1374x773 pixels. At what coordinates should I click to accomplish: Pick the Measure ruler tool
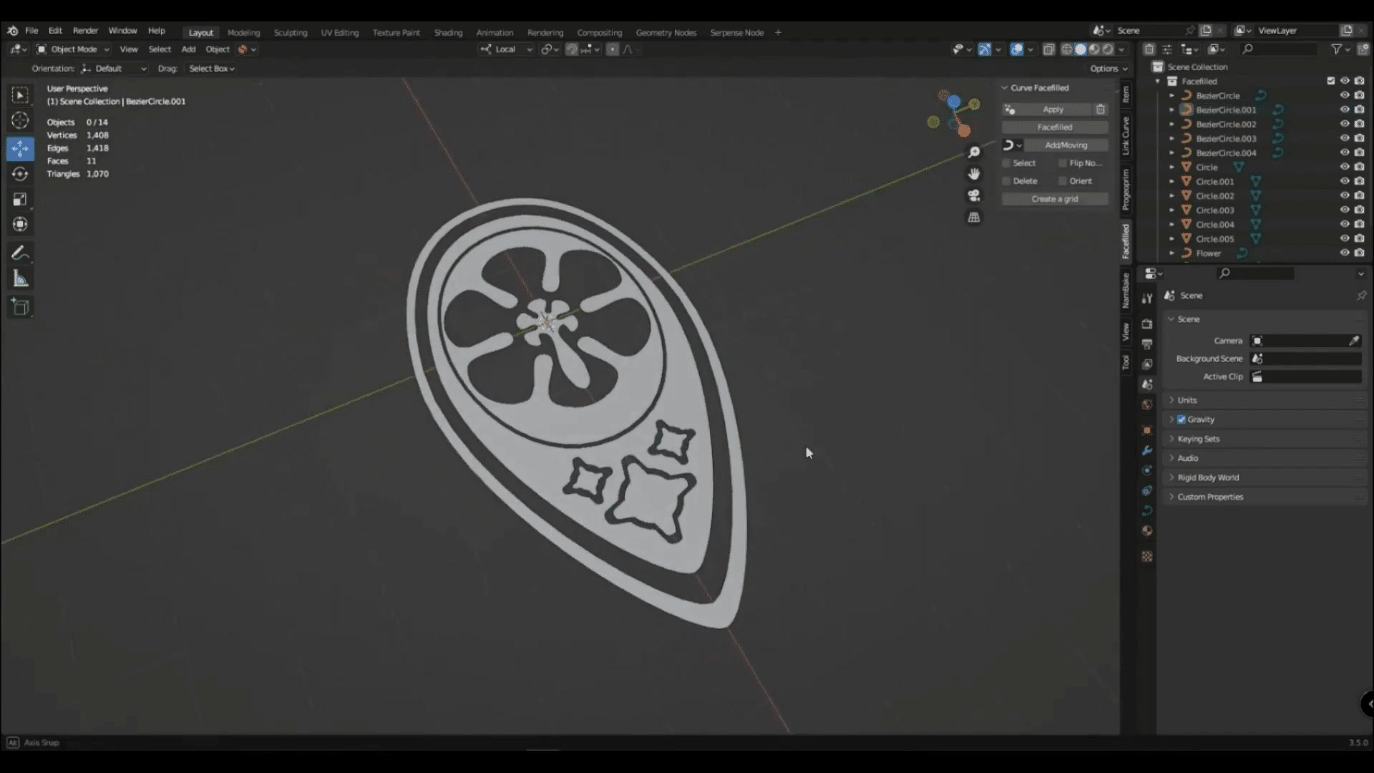20,280
